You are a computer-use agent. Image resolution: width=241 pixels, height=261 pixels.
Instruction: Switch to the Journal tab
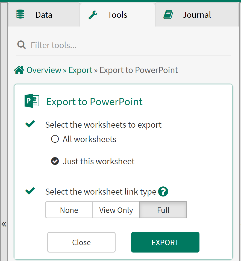(196, 15)
